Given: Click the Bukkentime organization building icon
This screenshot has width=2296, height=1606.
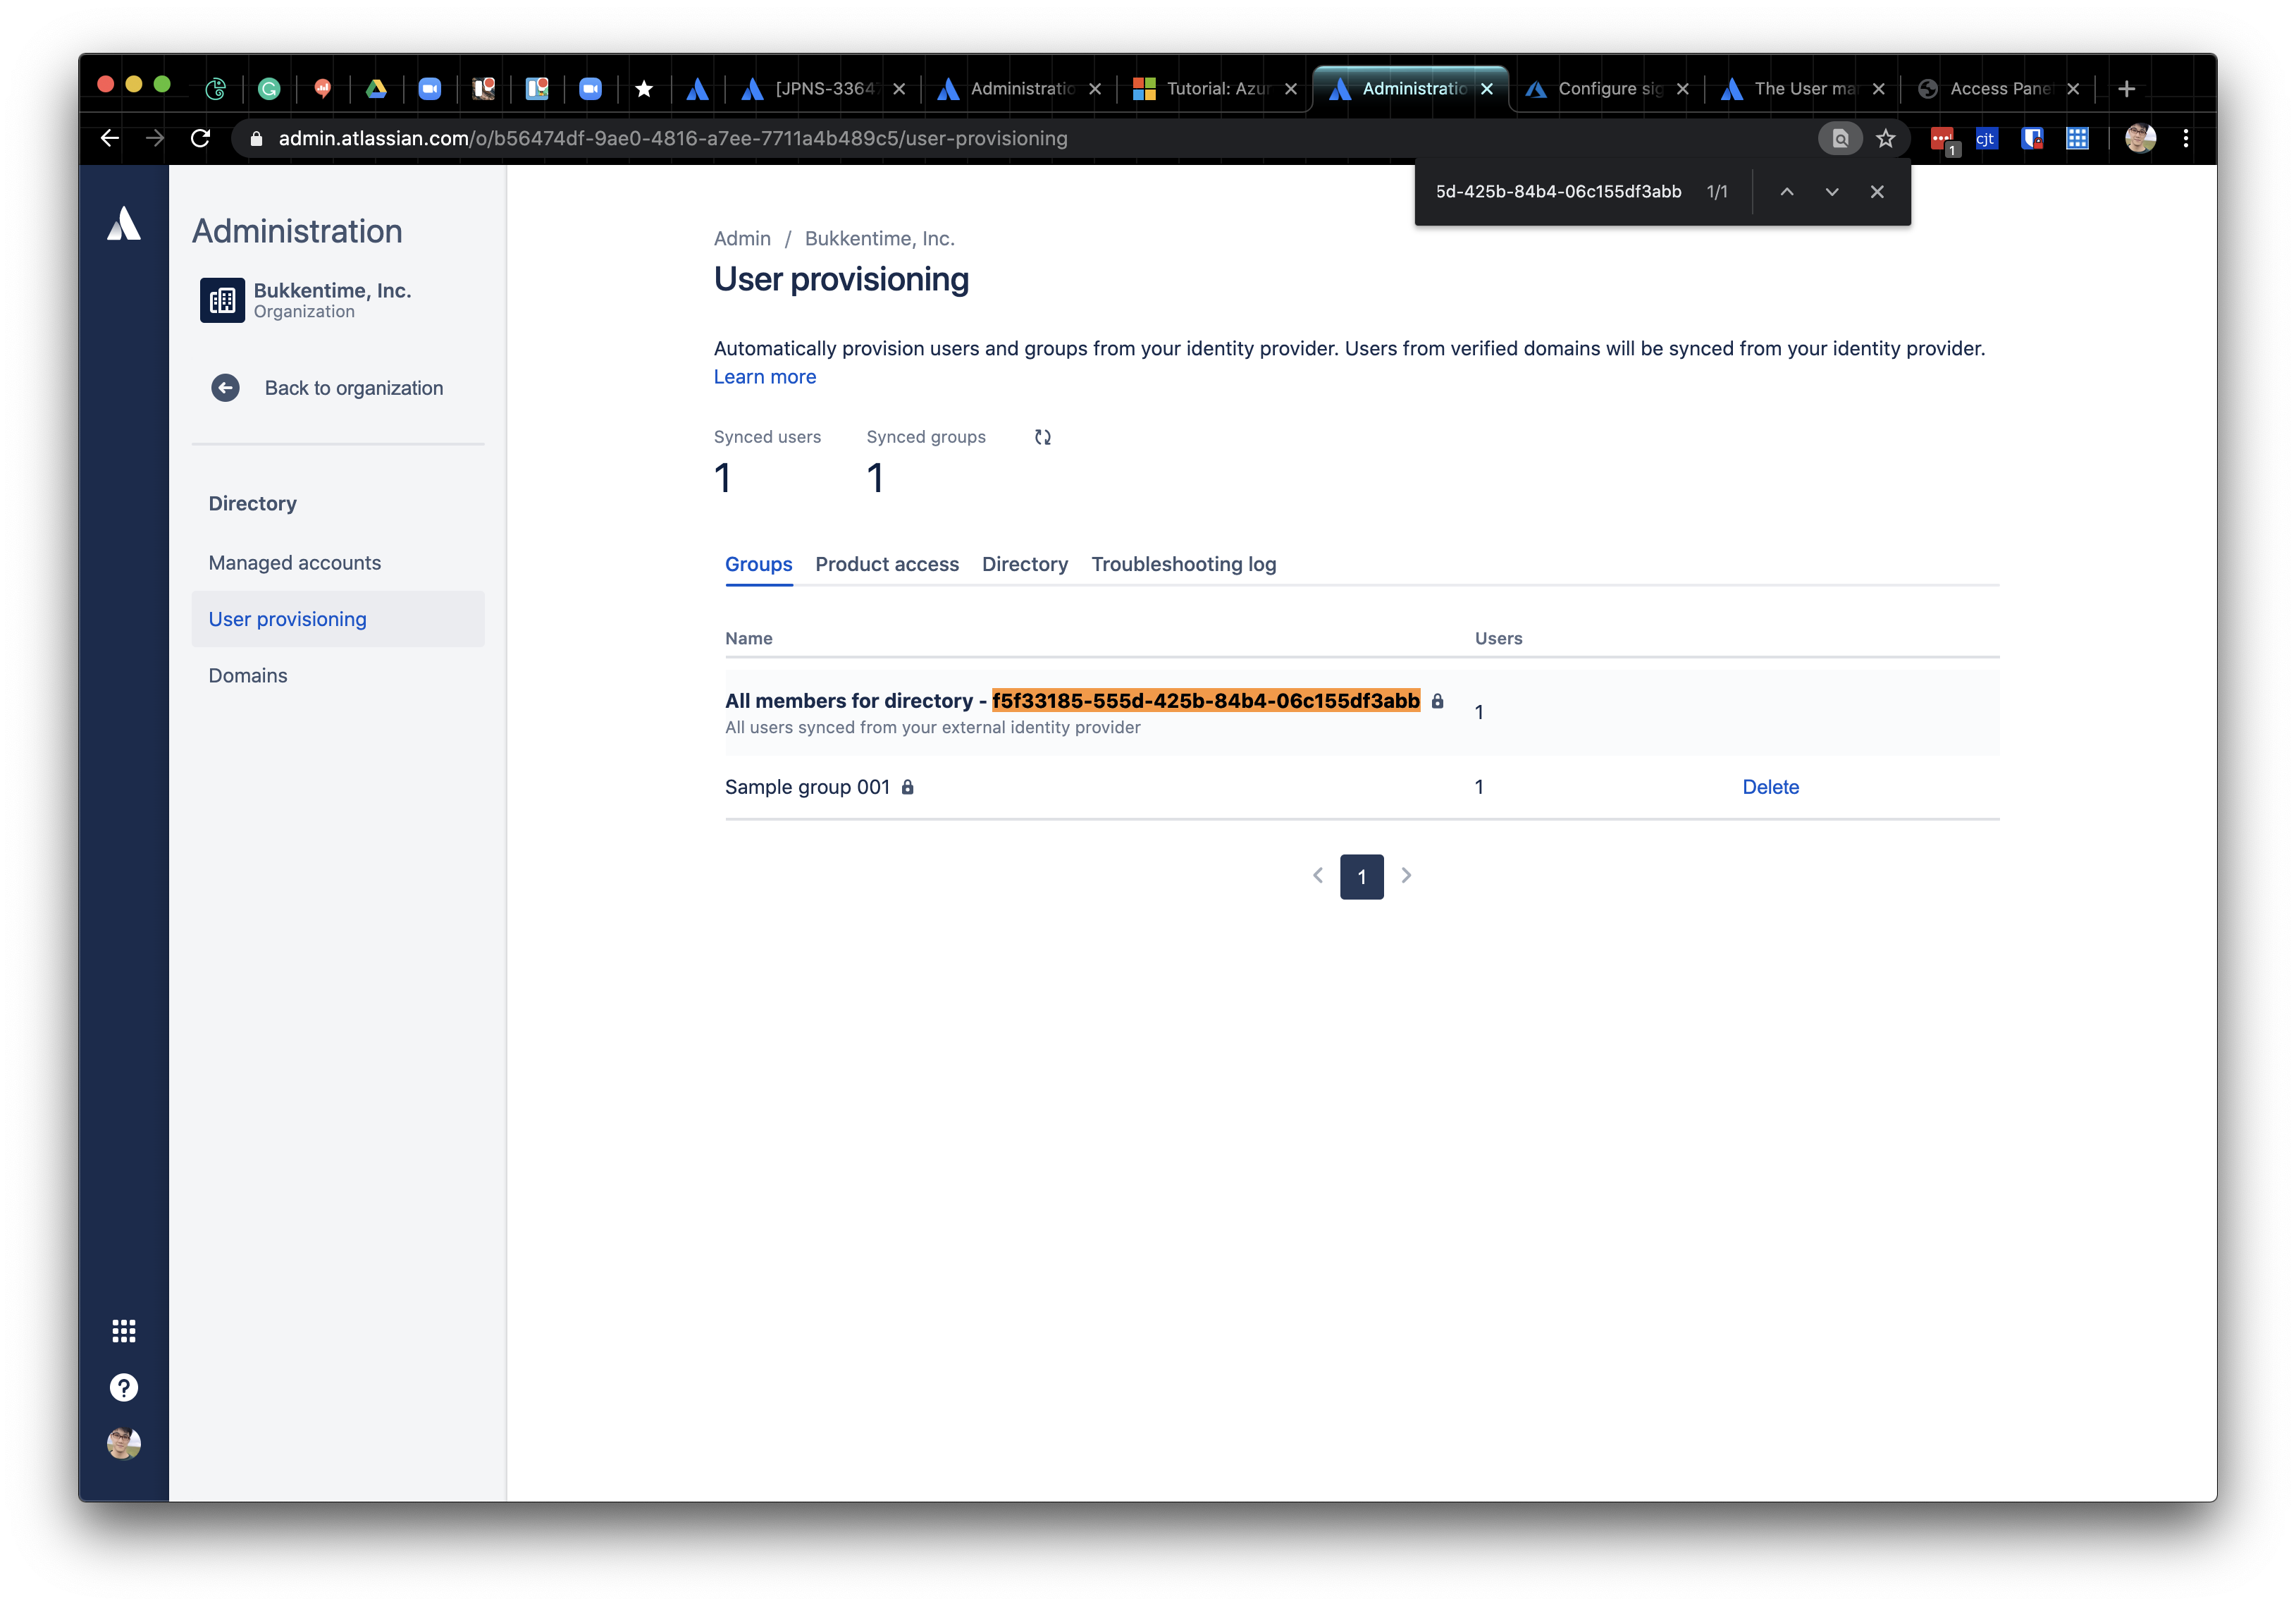Looking at the screenshot, I should [222, 300].
